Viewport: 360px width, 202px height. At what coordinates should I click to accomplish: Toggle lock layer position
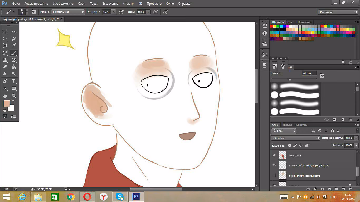click(x=301, y=145)
